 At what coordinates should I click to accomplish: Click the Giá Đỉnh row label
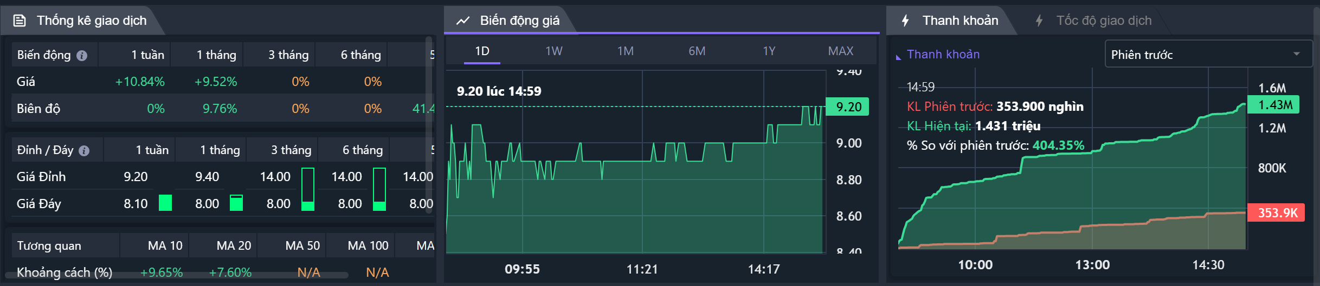click(41, 177)
